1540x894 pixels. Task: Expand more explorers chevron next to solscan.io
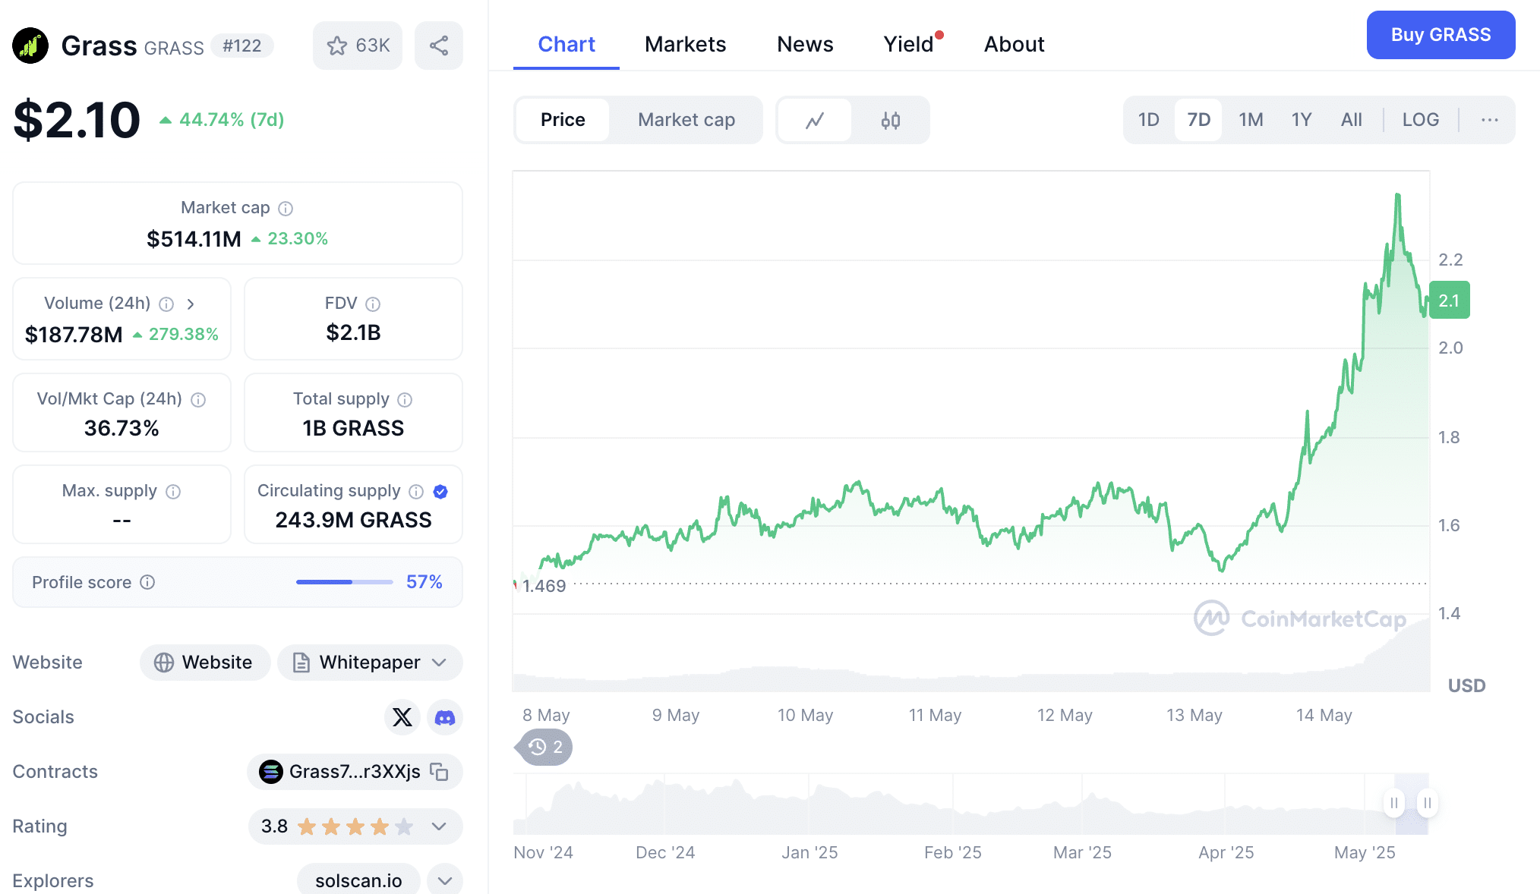[445, 881]
